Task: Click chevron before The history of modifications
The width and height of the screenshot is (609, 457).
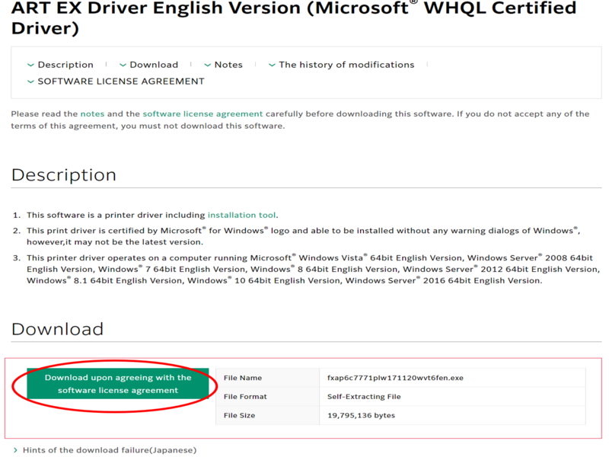Action: [x=272, y=66]
